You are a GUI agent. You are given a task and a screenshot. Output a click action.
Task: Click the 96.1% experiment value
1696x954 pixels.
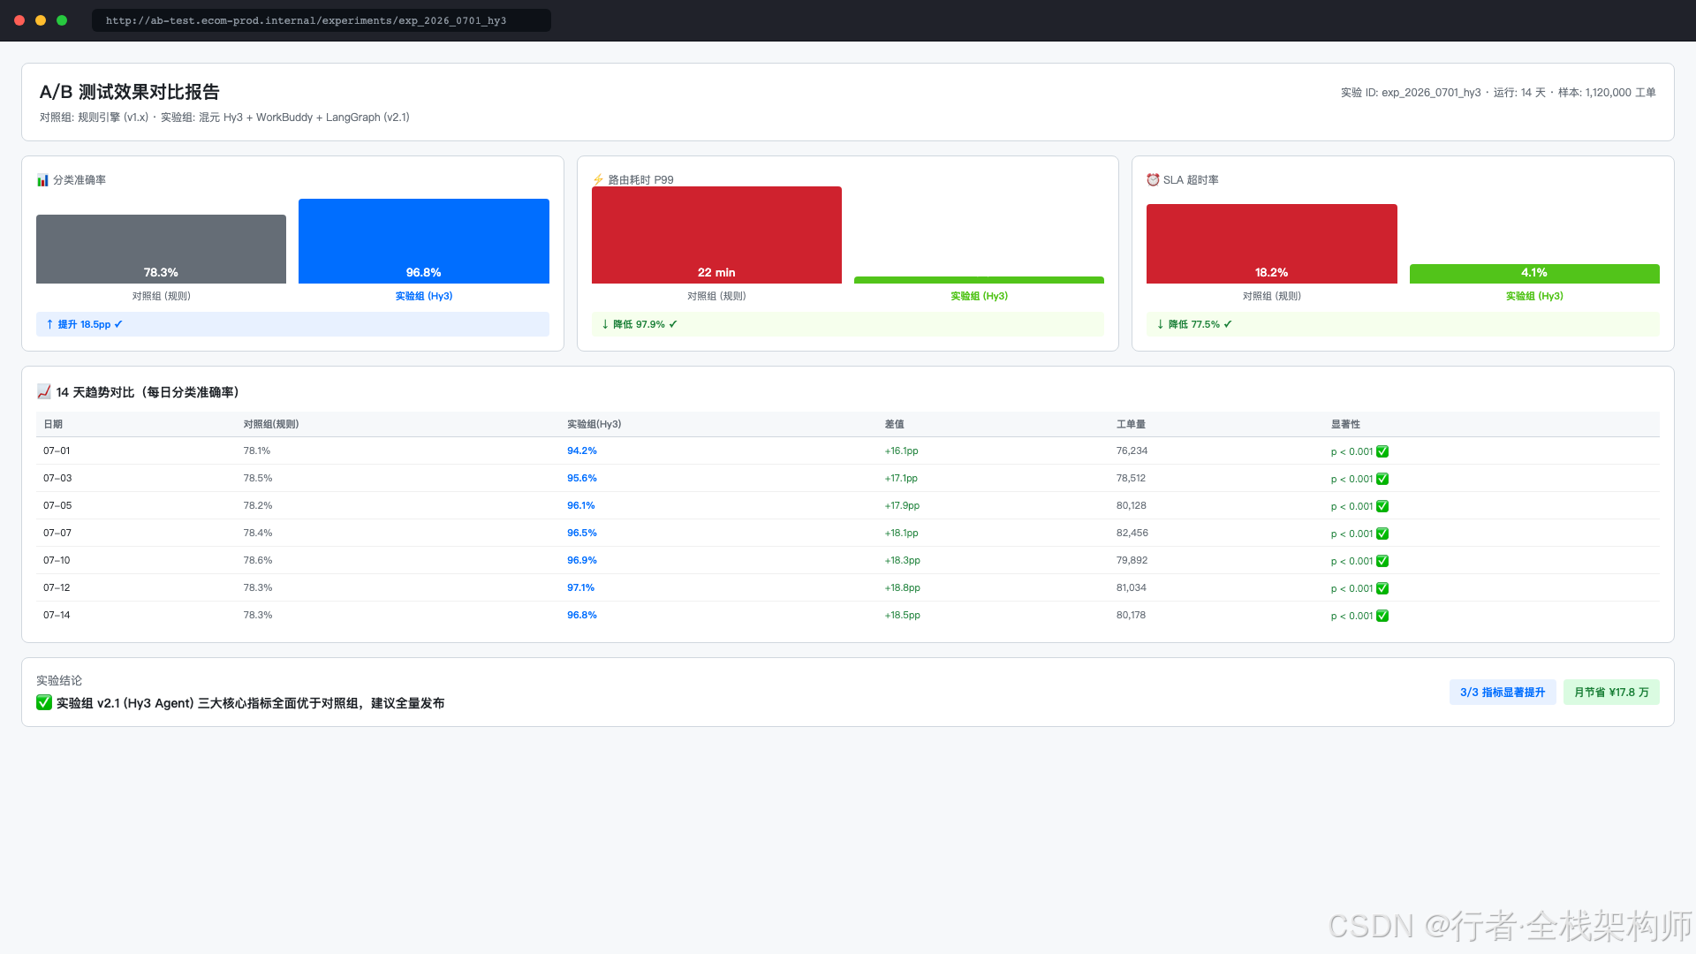click(x=581, y=505)
